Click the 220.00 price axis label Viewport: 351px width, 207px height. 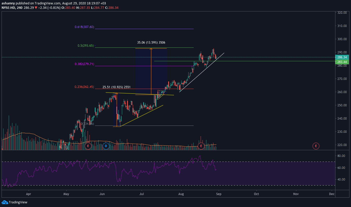(342, 145)
